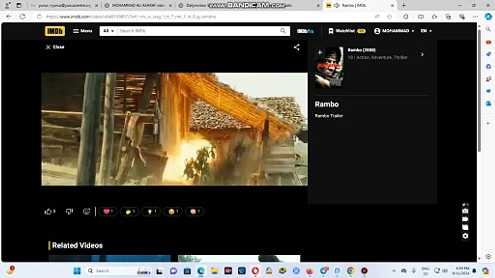This screenshot has width=495, height=278.
Task: Open the IMDbPro link
Action: click(x=305, y=31)
